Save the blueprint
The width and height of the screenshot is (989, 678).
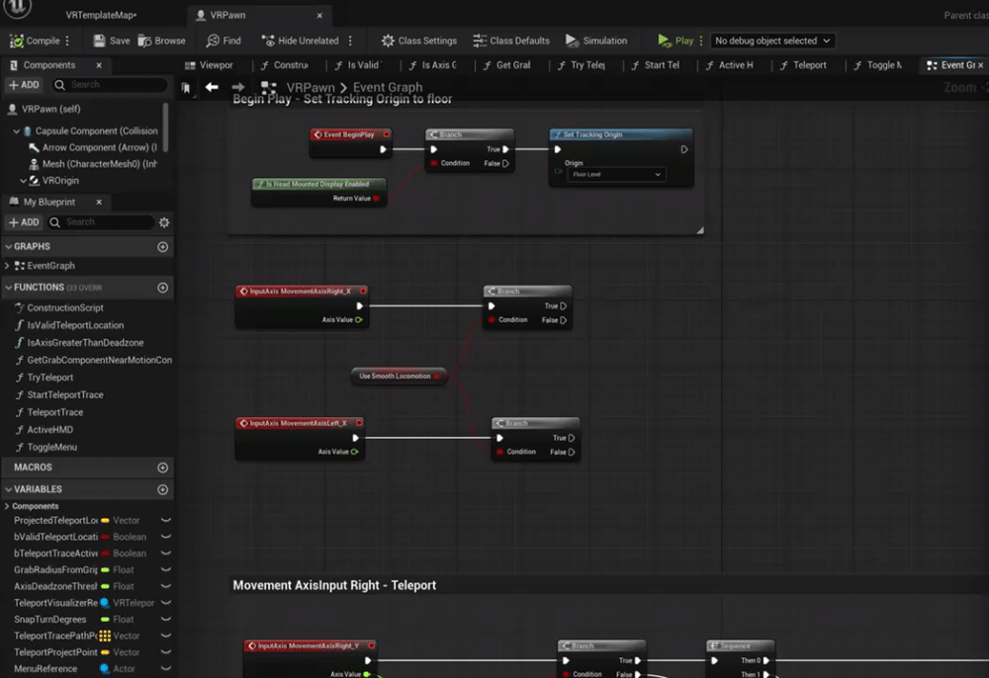(x=112, y=41)
